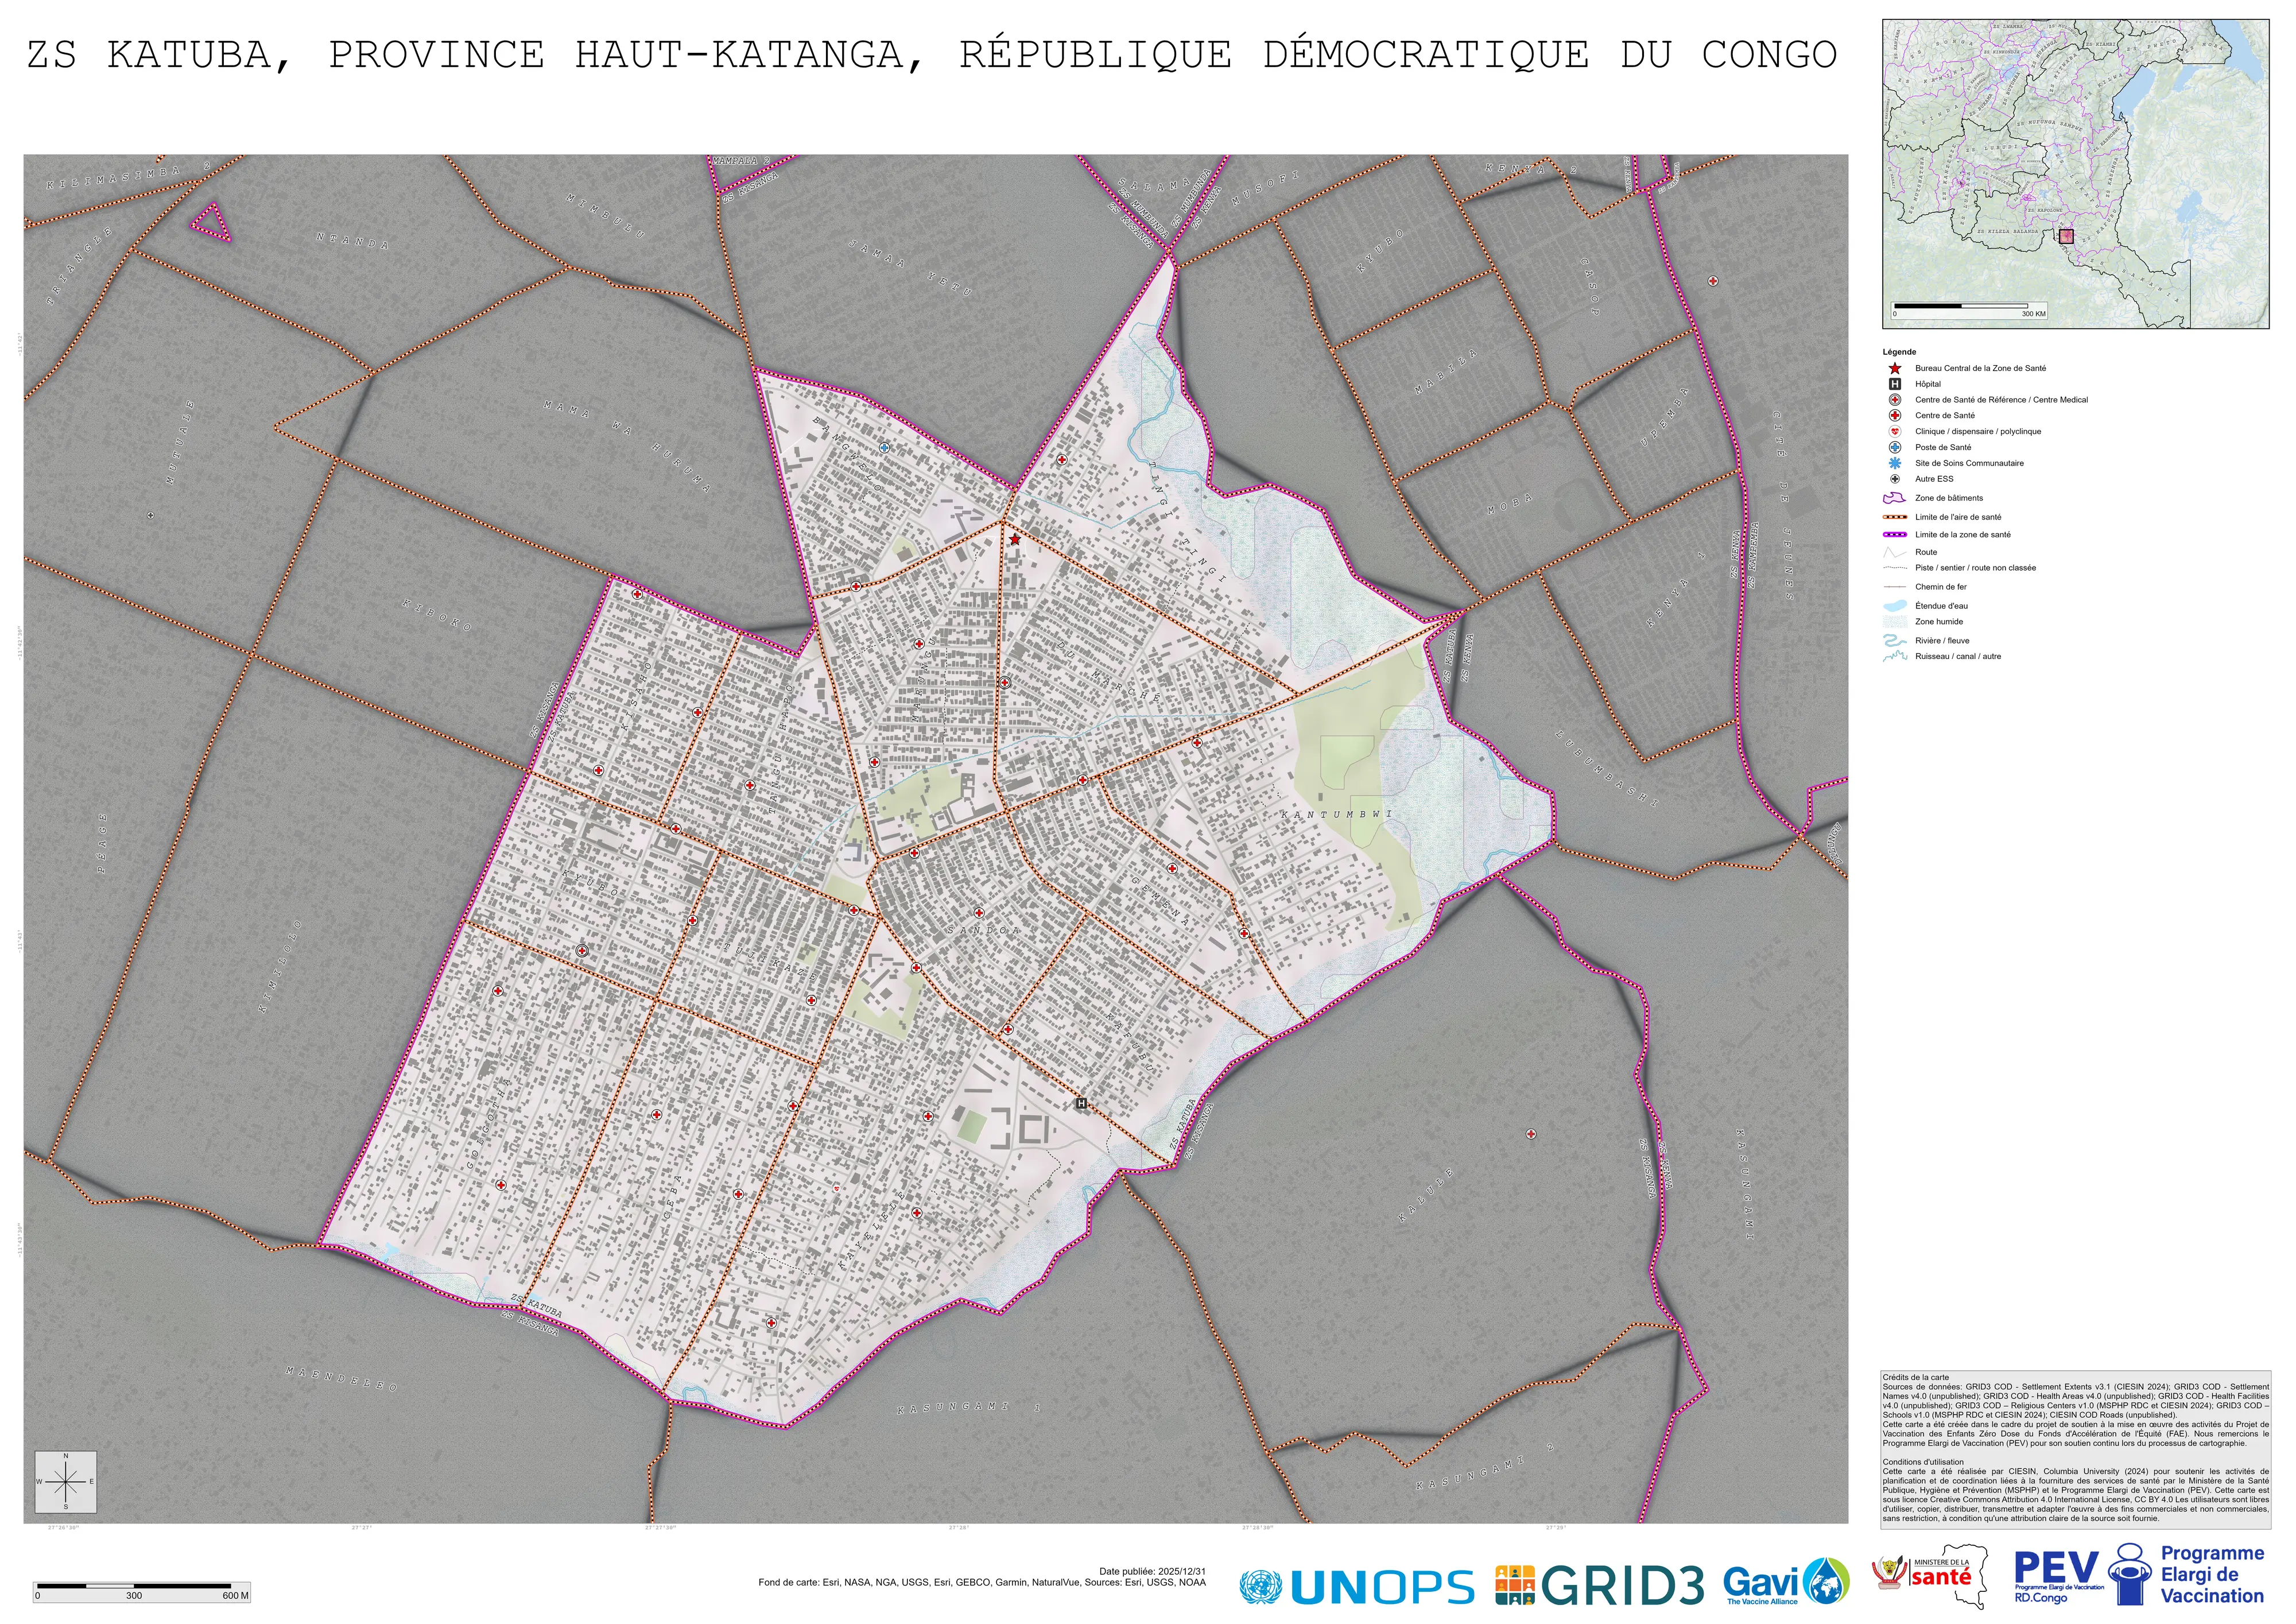Screen dimensions: 2296x1624
Task: Click the red star Bureau Central legend symbol
Action: 1895,368
